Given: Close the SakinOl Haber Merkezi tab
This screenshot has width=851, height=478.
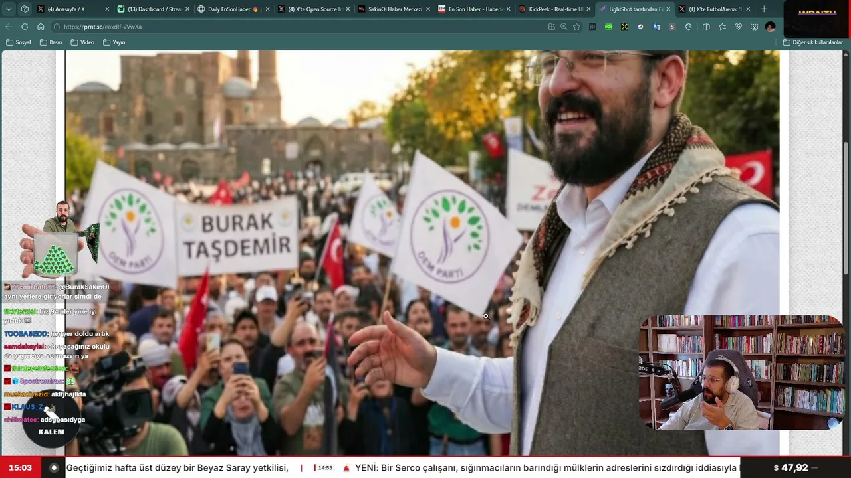Looking at the screenshot, I should point(427,9).
